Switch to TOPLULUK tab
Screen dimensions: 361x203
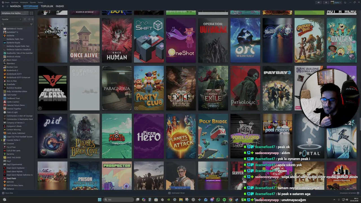[x=47, y=6]
